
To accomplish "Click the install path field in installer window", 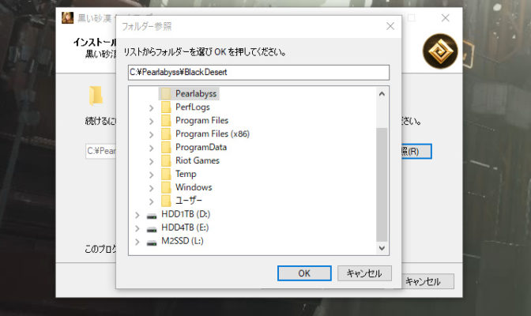I will point(101,151).
